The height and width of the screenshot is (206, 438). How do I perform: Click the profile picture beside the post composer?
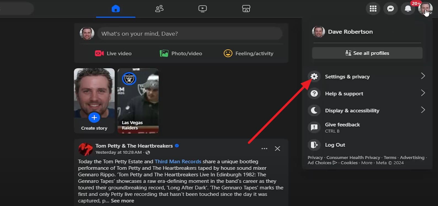87,34
